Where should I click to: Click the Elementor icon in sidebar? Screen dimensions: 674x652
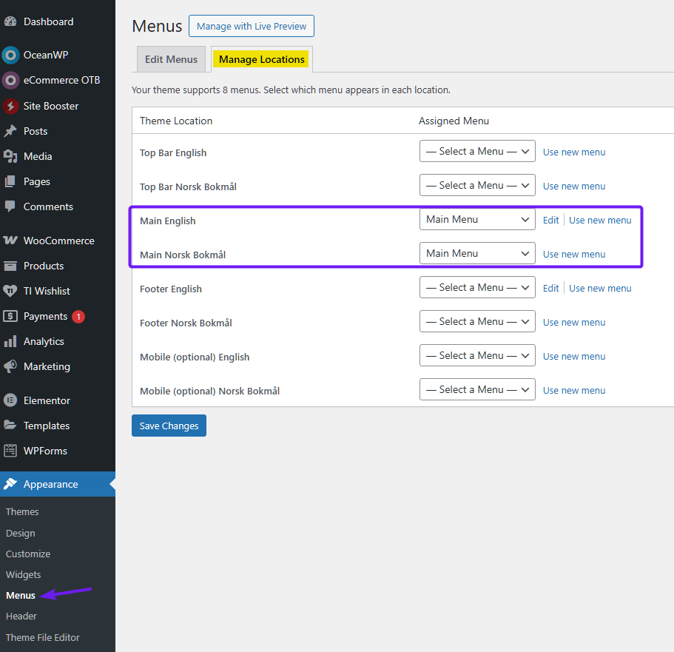point(10,400)
